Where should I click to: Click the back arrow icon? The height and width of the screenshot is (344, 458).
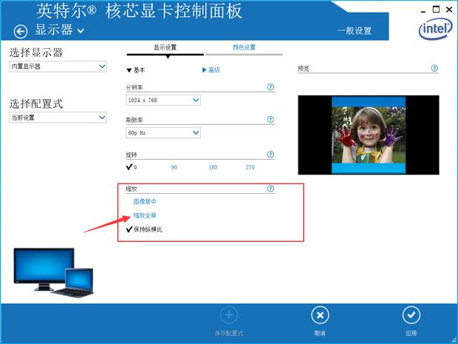21,32
